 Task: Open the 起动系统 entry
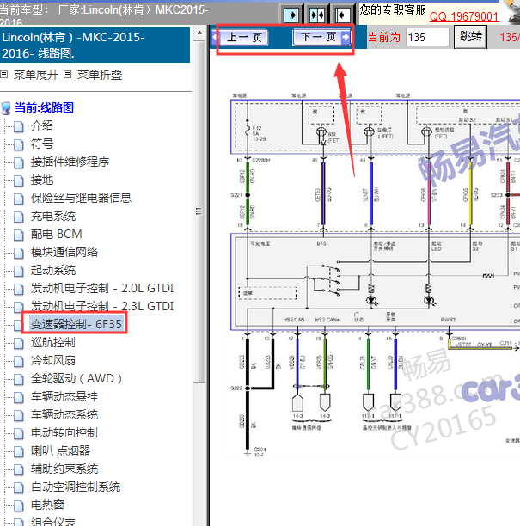click(53, 270)
